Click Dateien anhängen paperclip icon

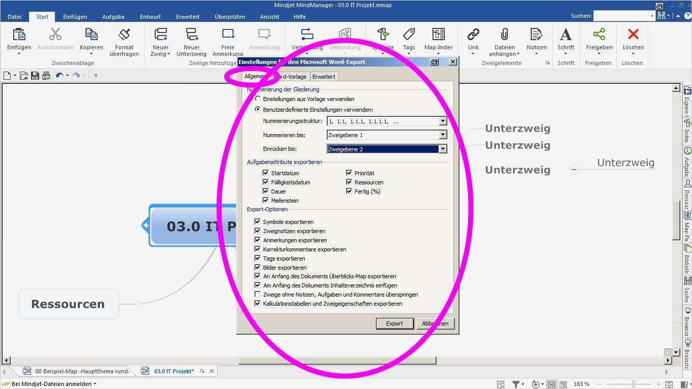(x=504, y=35)
